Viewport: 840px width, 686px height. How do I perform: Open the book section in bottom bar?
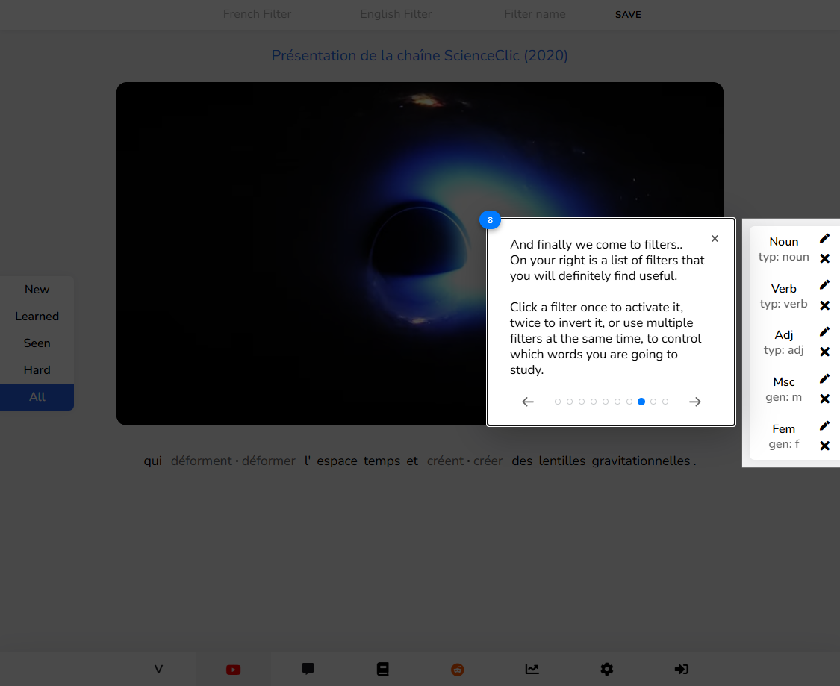coord(382,669)
